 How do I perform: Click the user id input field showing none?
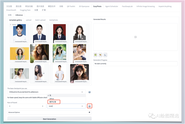click(x=66, y=106)
